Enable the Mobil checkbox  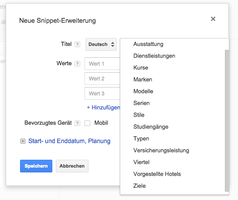coord(88,123)
